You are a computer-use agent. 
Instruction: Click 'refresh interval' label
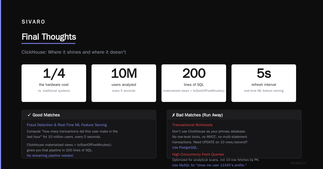tap(264, 84)
